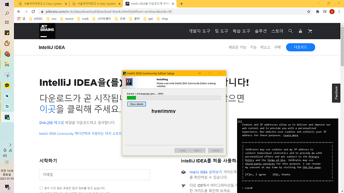Open the 스토어 menu

tap(277, 31)
